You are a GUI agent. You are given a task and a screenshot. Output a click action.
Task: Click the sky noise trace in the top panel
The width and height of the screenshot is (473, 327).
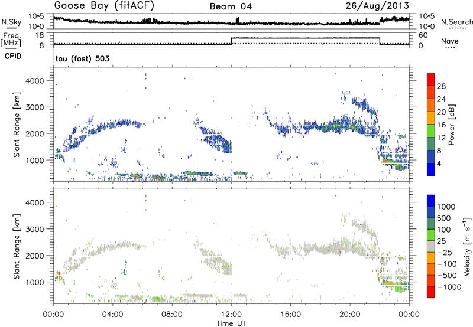(231, 22)
